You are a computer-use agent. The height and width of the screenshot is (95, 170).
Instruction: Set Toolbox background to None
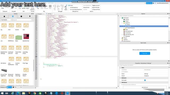(x=20, y=87)
